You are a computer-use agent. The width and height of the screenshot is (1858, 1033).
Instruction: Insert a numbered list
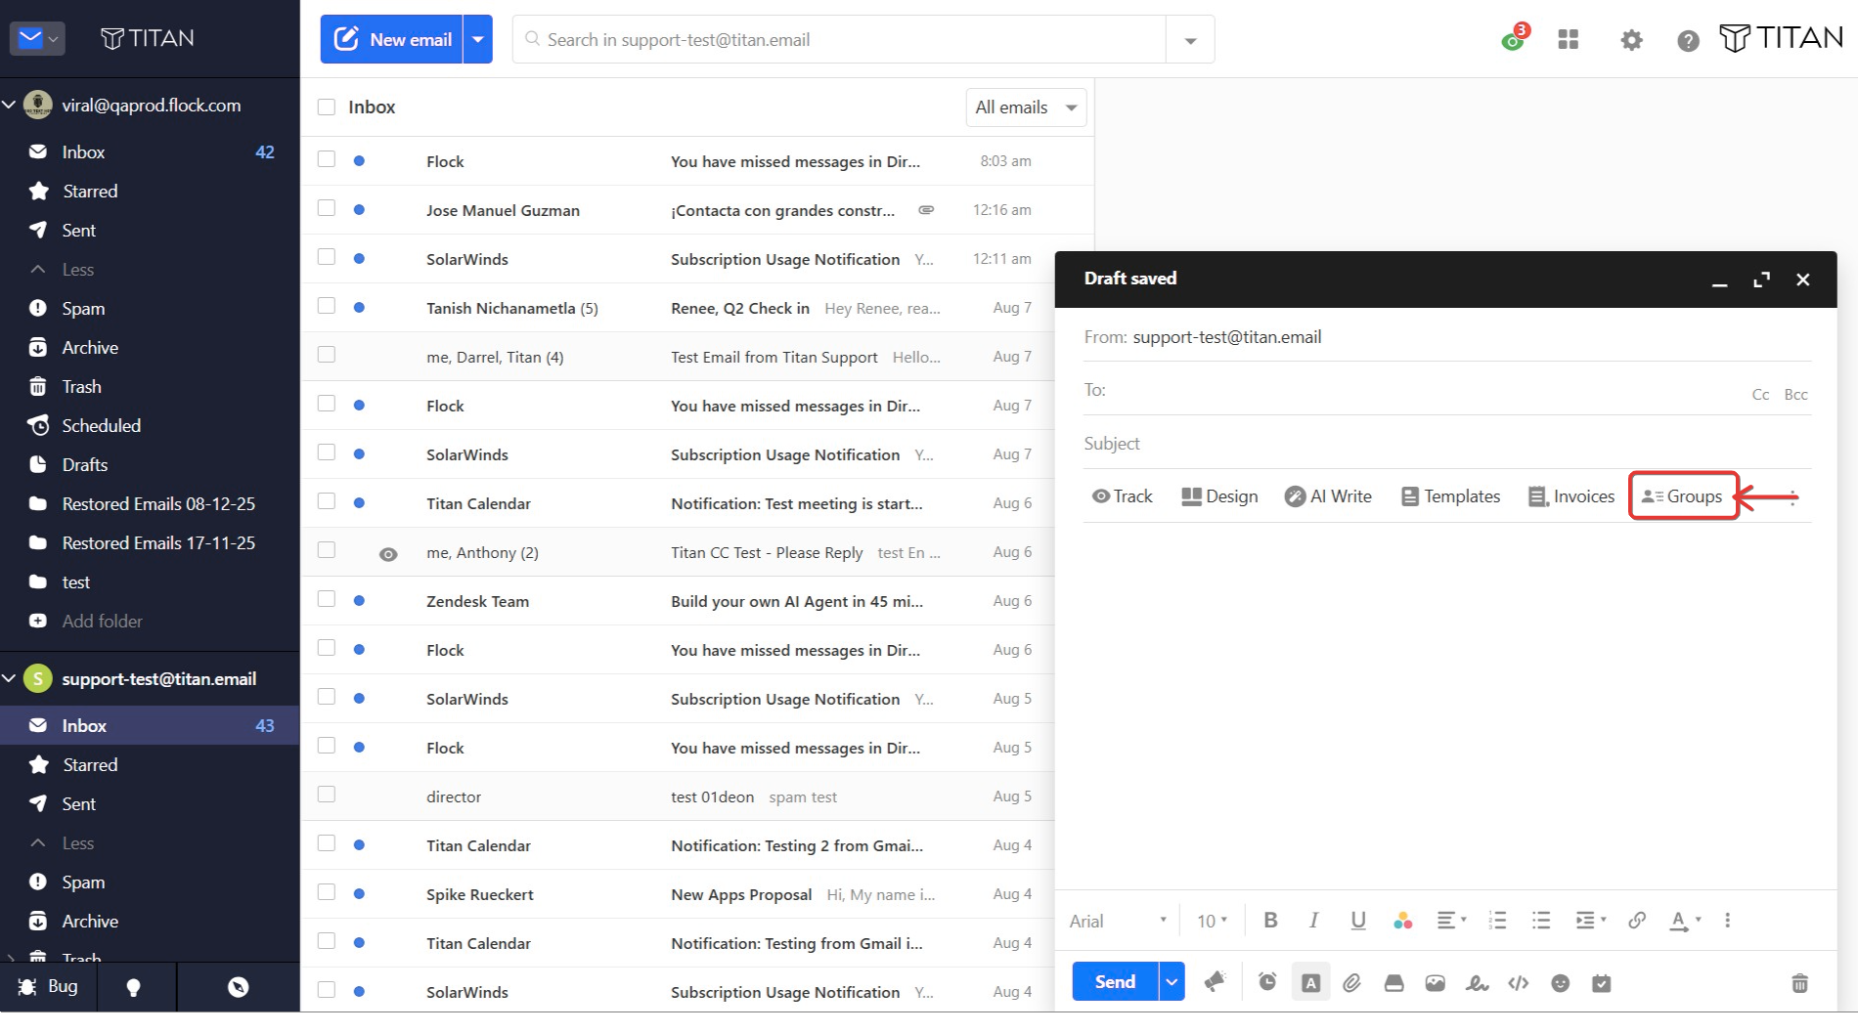1497,920
